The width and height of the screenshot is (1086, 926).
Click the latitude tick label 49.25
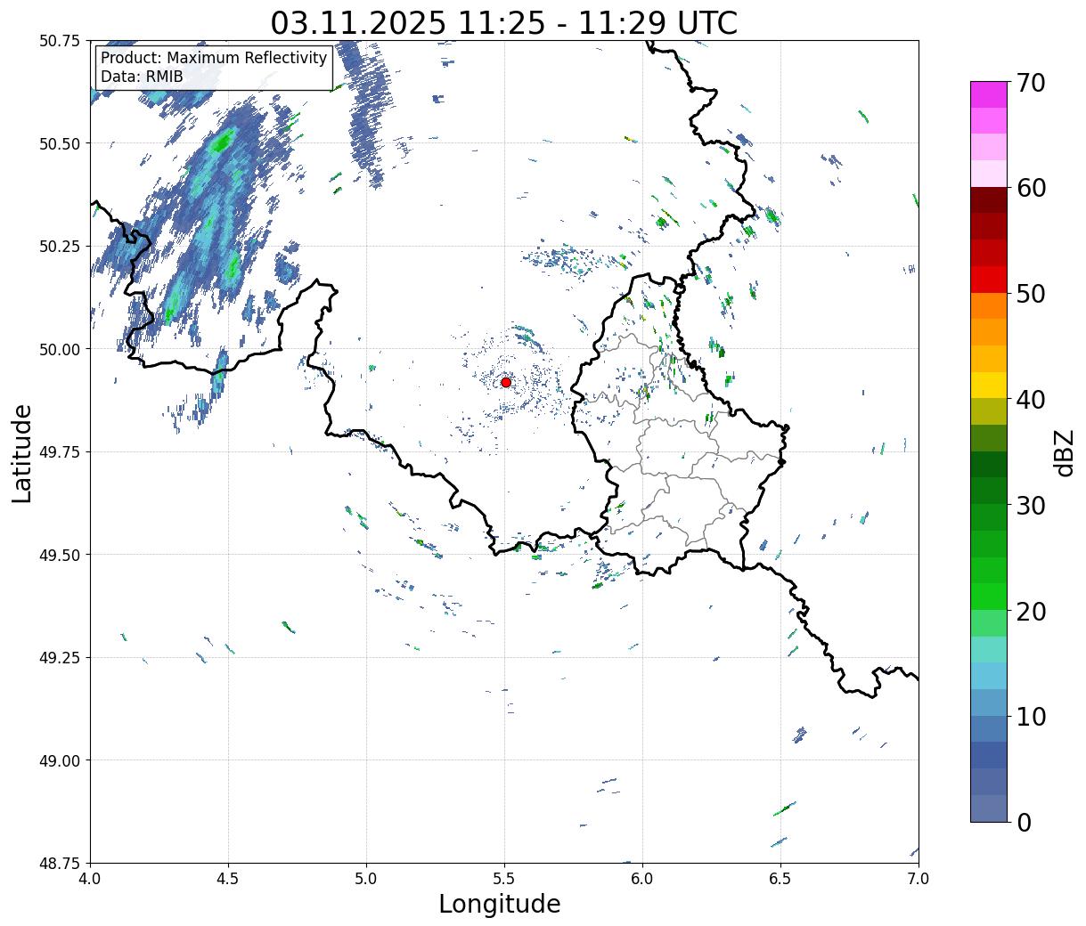(60, 658)
